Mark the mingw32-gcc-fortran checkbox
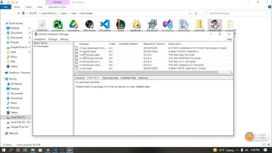Viewport: 272px width, 153px height. pyautogui.click(x=76, y=58)
